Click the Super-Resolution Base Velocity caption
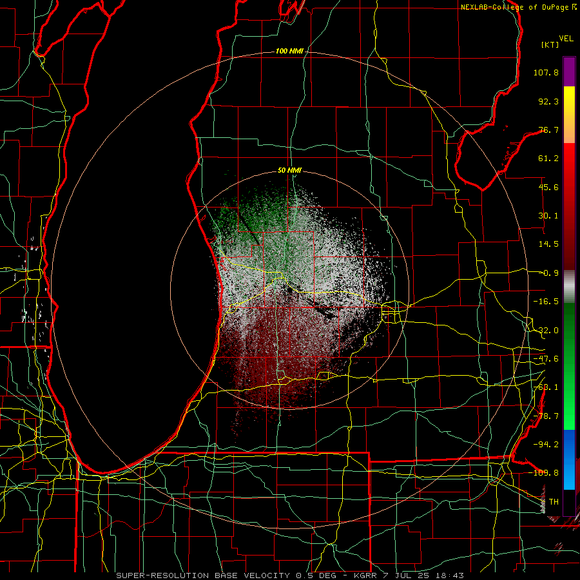580x580 pixels. (289, 575)
